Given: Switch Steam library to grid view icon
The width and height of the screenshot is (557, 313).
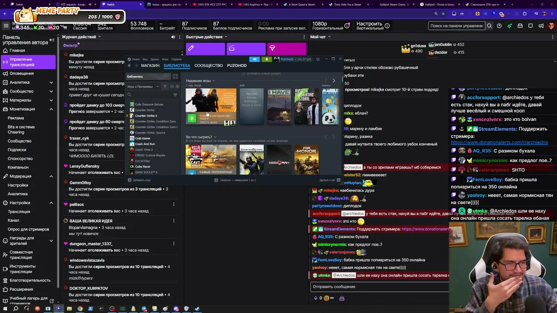Looking at the screenshot, I should point(175,77).
